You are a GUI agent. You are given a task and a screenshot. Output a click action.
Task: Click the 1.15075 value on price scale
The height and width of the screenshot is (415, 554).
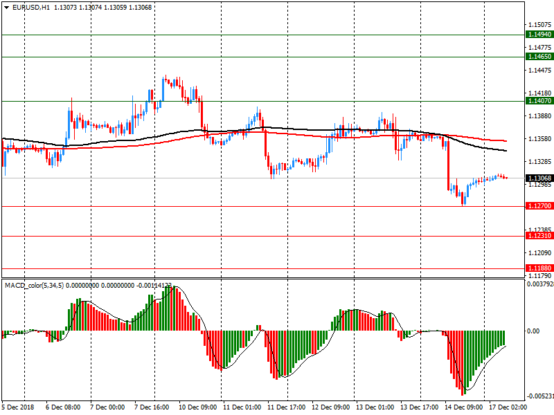(538, 25)
